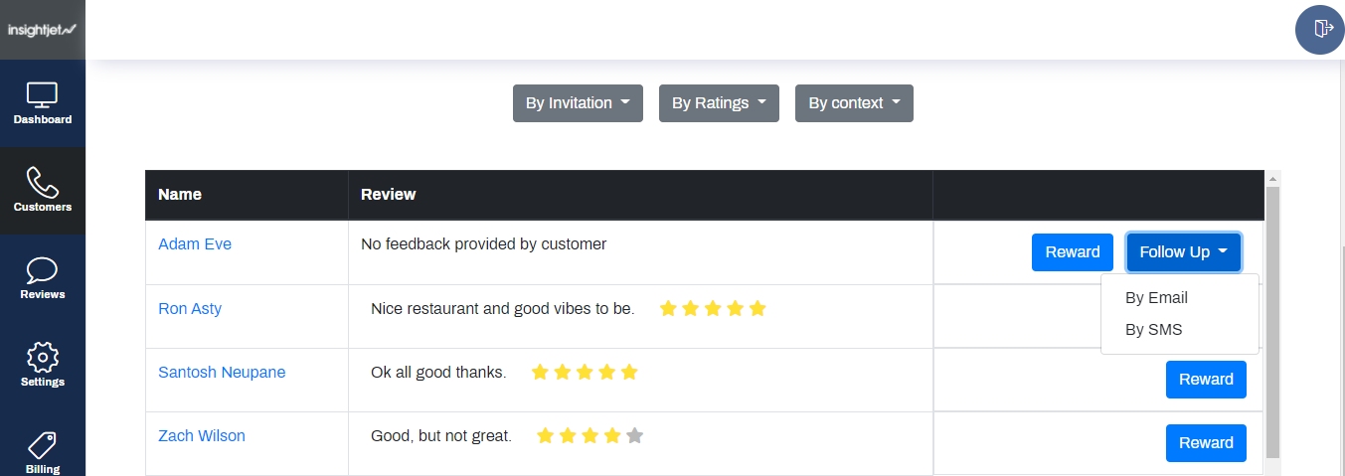The image size is (1345, 476).
Task: Click the logout icon button
Action: [x=1319, y=29]
